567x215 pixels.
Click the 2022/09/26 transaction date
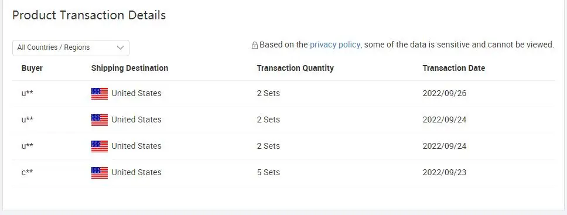point(445,93)
